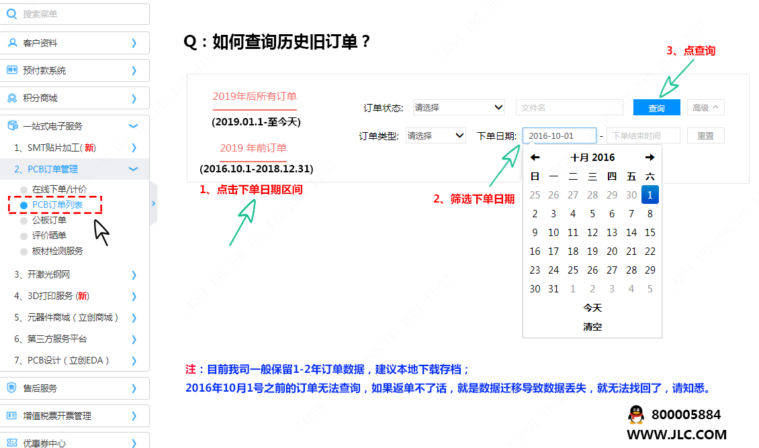Select October 23 in the calendar
The image size is (759, 448).
pyautogui.click(x=535, y=270)
